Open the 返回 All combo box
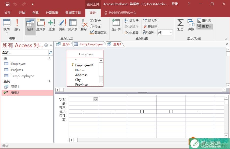The width and height of the screenshot is (230, 149). [165, 33]
